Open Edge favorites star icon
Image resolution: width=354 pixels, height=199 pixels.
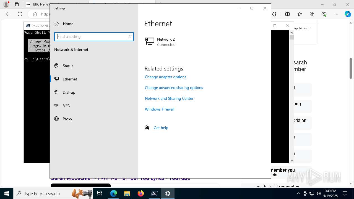[300, 14]
